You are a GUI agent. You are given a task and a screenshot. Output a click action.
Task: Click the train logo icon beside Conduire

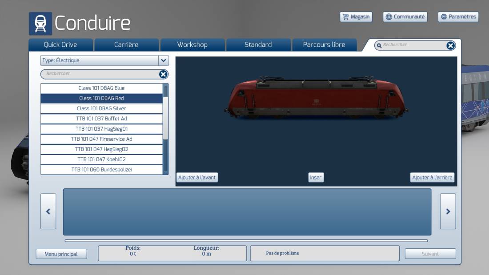click(x=40, y=24)
